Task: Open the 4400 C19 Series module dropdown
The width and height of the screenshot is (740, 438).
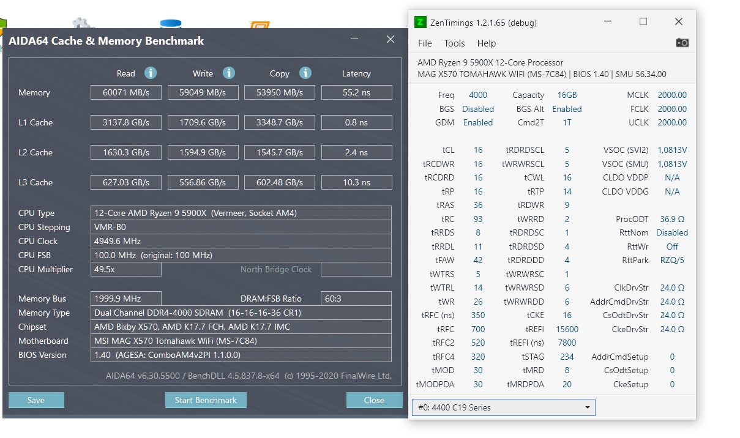Action: click(x=503, y=407)
